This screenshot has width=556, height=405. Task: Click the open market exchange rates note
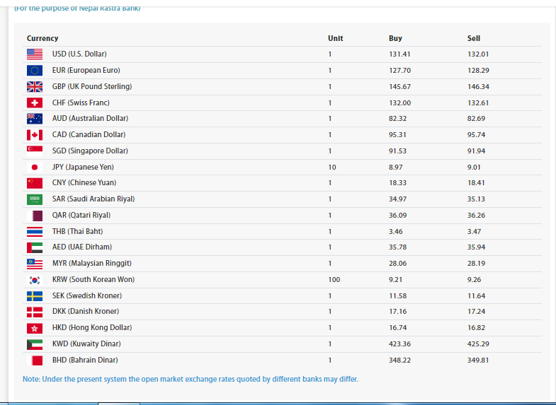pyautogui.click(x=191, y=379)
